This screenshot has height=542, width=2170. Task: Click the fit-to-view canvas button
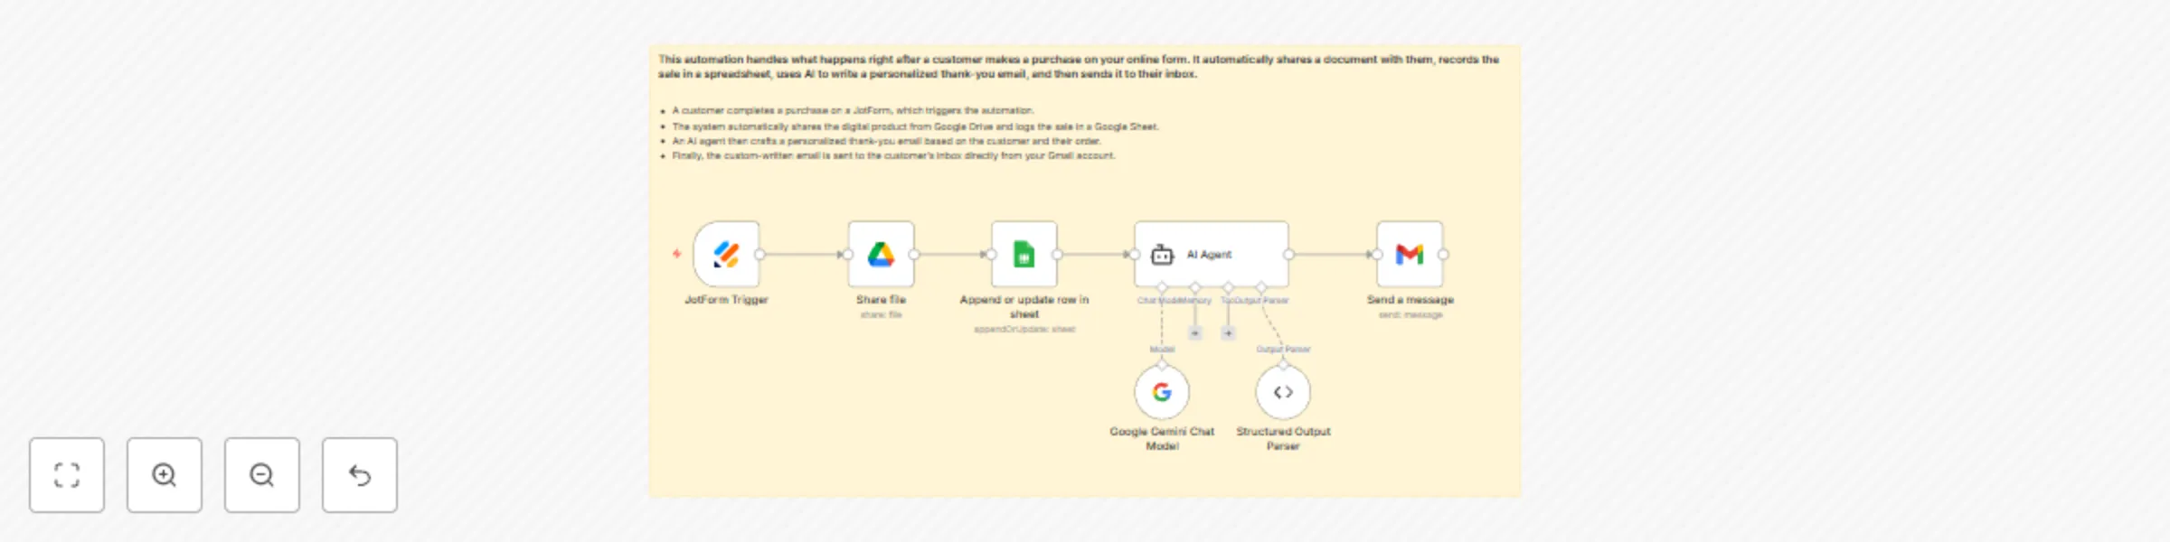[67, 475]
